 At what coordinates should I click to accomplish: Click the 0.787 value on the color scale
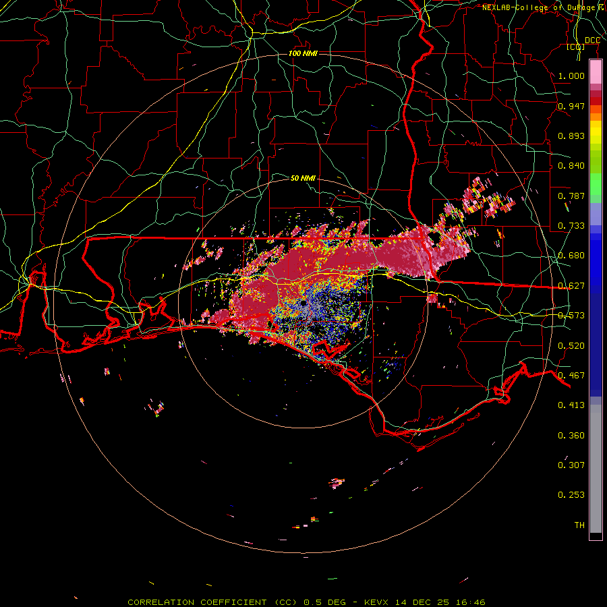pos(571,196)
